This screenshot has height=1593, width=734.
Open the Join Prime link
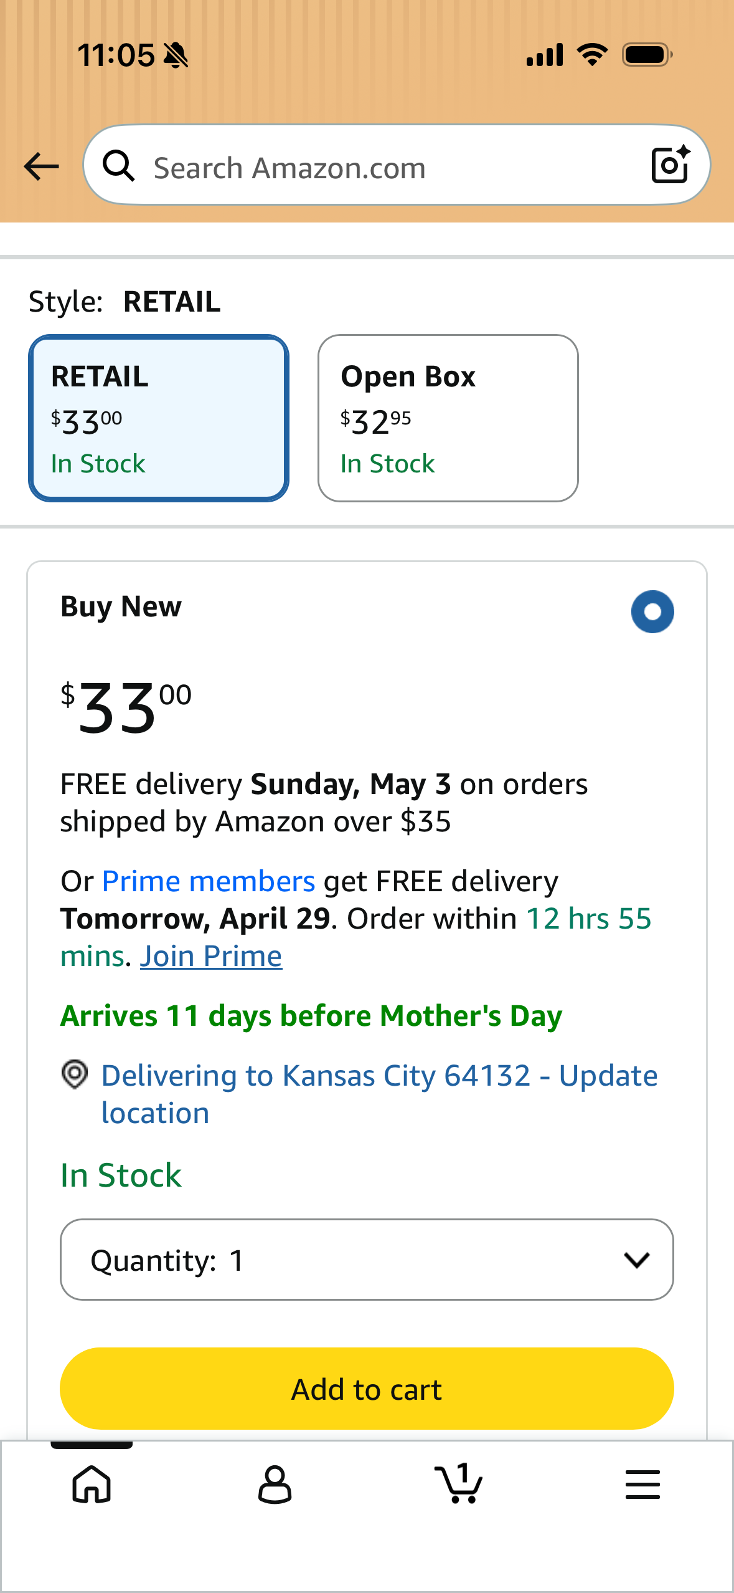pos(210,956)
